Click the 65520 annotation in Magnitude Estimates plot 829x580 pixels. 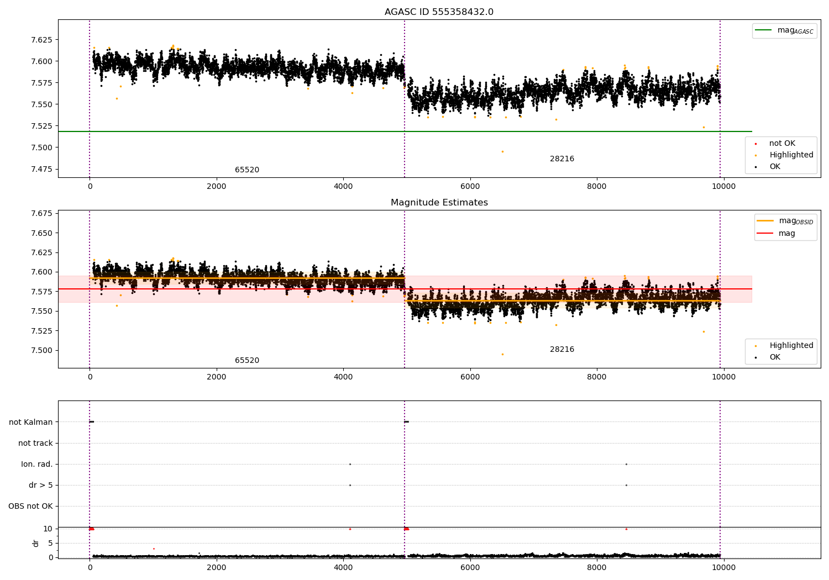(x=247, y=361)
